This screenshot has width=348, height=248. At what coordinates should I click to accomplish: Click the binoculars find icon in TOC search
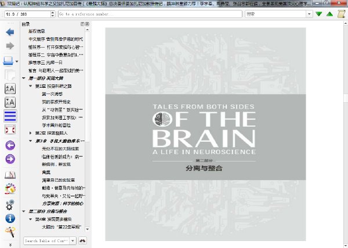coord(82,240)
